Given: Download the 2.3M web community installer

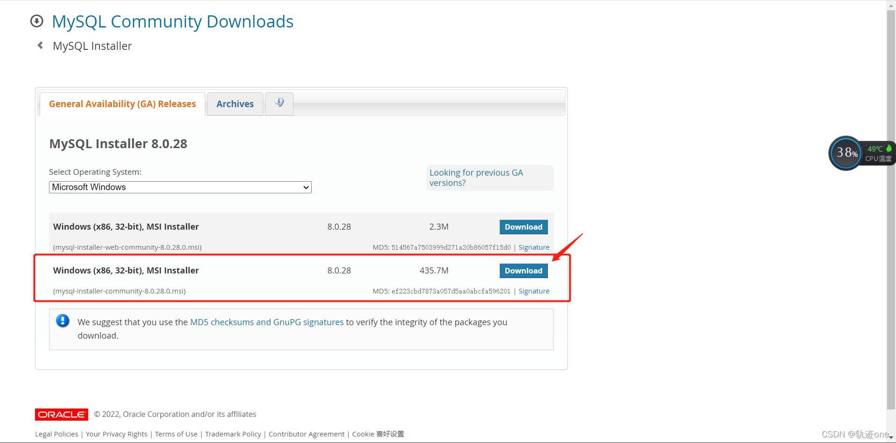Looking at the screenshot, I should (x=524, y=227).
